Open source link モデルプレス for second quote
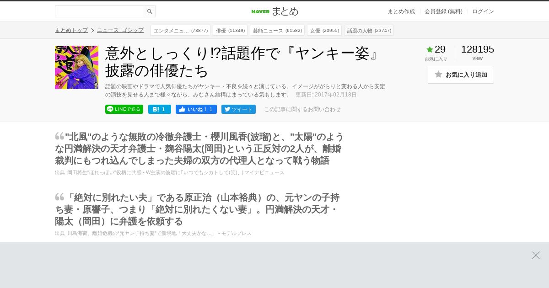The image size is (549, 288). (159, 233)
